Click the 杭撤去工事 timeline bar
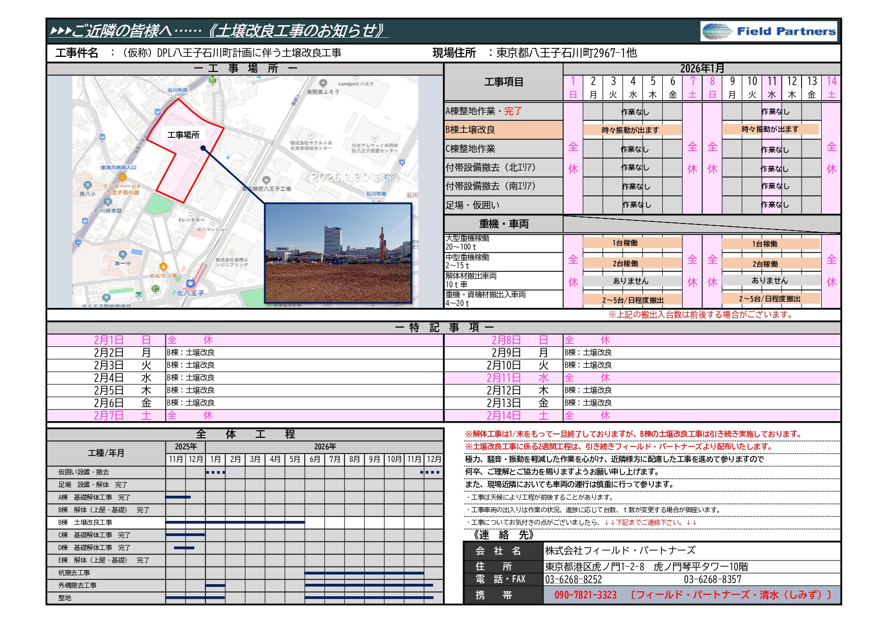The image size is (882, 624). [364, 573]
